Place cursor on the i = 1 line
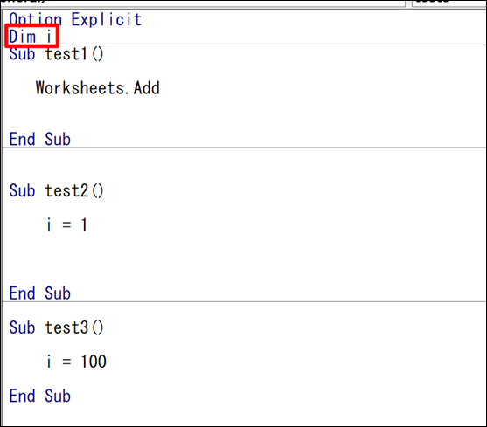487x427 pixels. [x=66, y=224]
